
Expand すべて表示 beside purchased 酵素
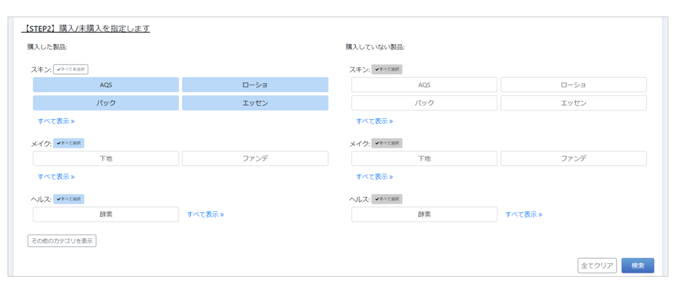coord(206,215)
